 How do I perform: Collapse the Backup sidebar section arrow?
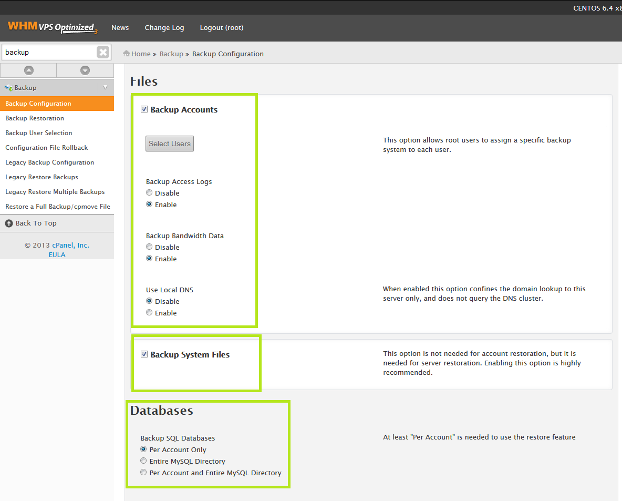click(105, 87)
